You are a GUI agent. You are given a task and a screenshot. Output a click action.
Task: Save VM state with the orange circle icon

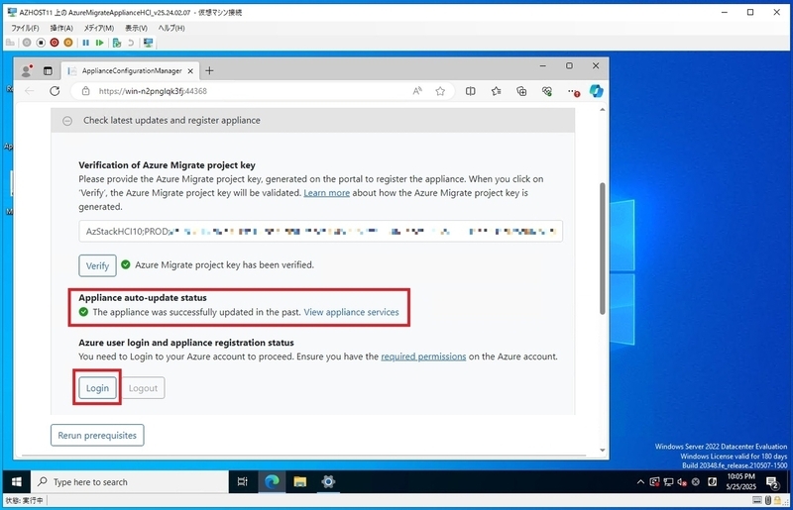point(68,43)
